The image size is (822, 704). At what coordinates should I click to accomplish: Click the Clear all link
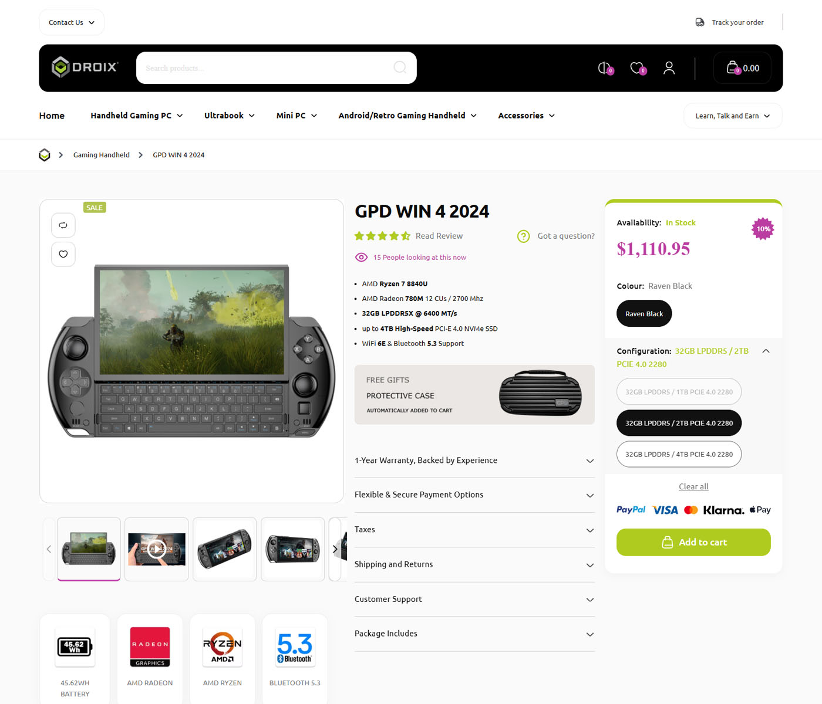tap(693, 486)
